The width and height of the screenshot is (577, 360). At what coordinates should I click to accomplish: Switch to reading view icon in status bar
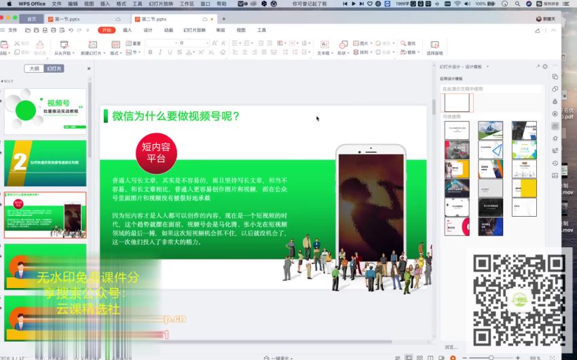point(430,357)
